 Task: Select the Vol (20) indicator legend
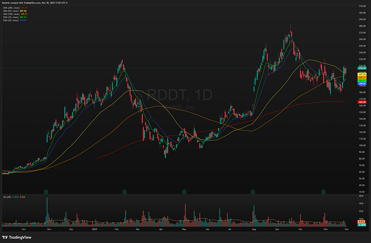coord(14,197)
